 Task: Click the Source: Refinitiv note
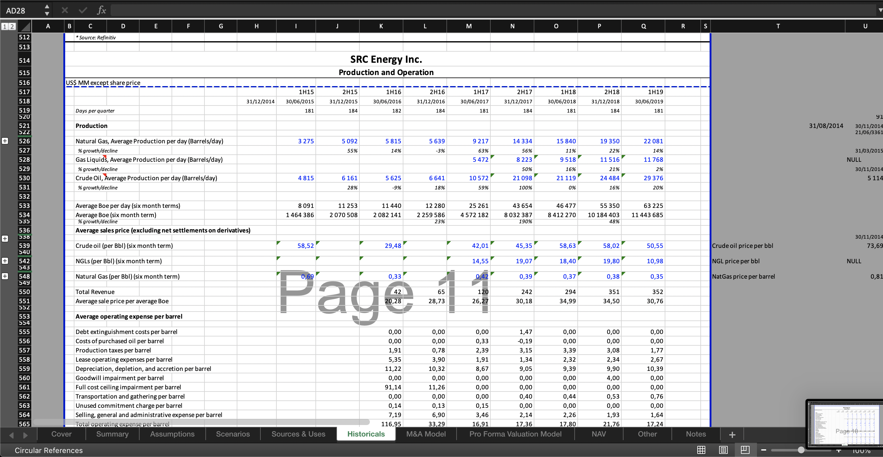click(x=96, y=38)
